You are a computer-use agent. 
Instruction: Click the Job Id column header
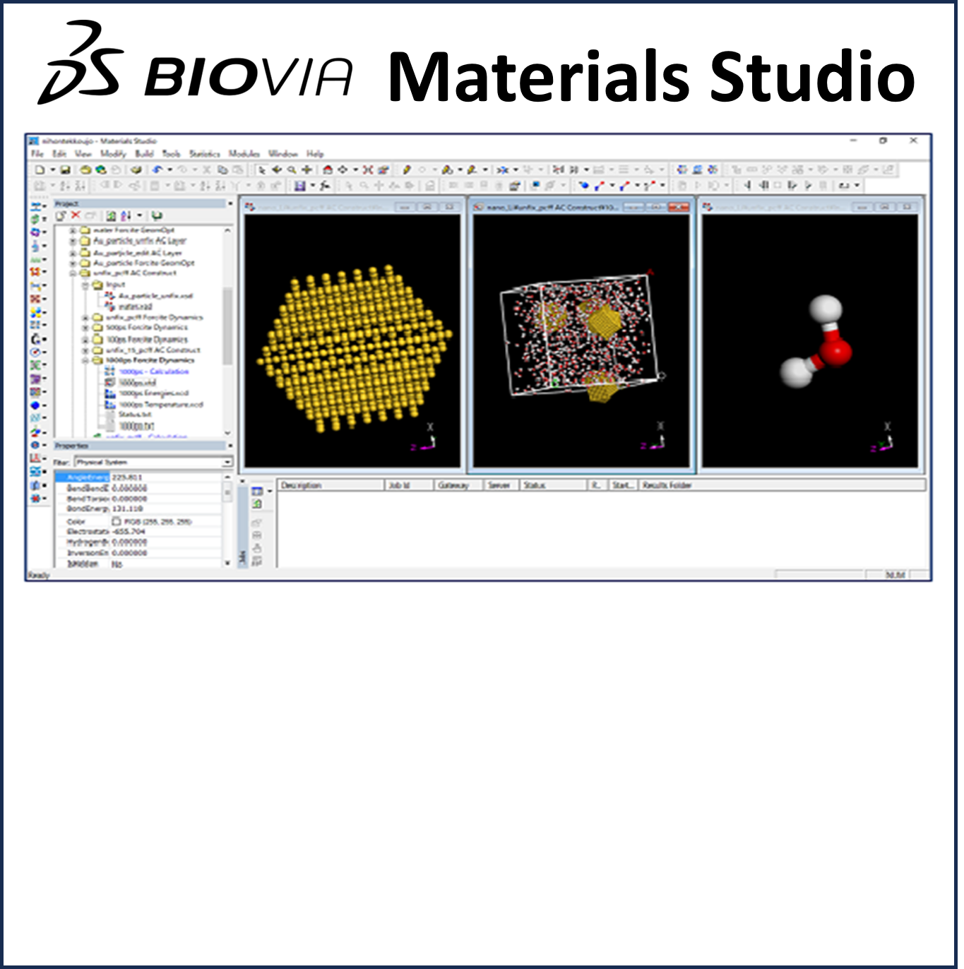coord(410,486)
